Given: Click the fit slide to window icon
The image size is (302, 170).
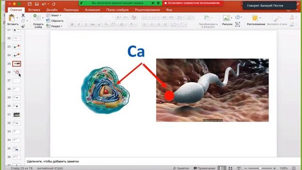Looking at the screenshot, I should tap(294, 168).
